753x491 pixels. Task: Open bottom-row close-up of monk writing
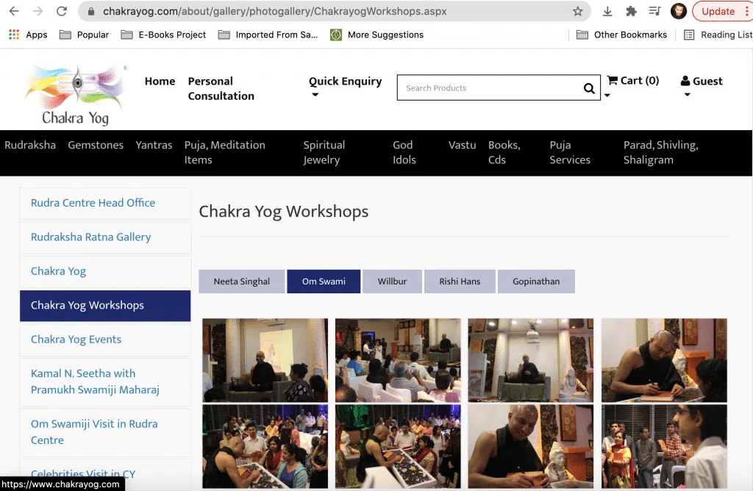pos(531,446)
